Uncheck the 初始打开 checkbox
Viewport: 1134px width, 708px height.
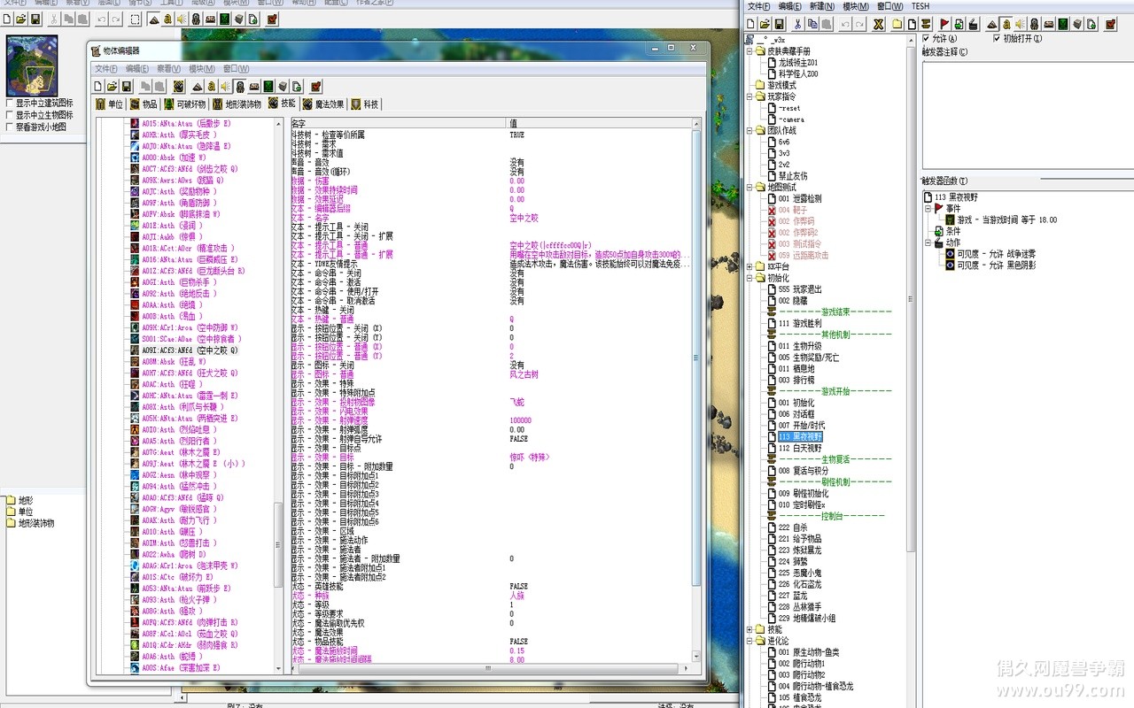(x=997, y=39)
